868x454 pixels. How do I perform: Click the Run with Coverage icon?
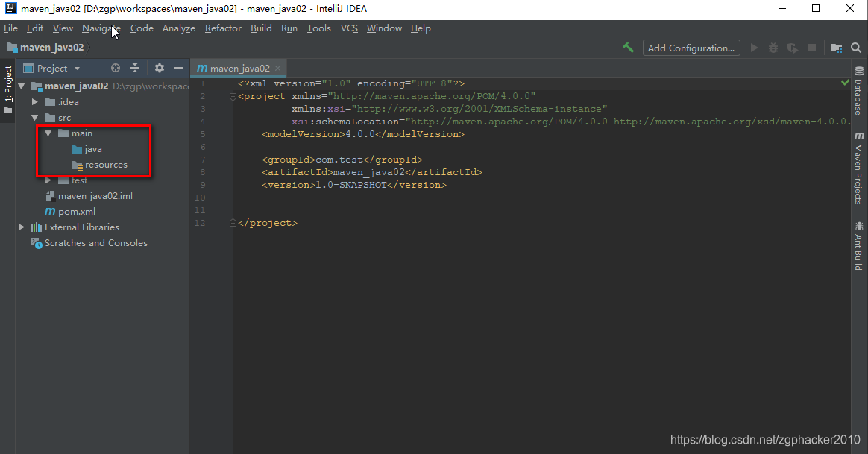pos(793,48)
